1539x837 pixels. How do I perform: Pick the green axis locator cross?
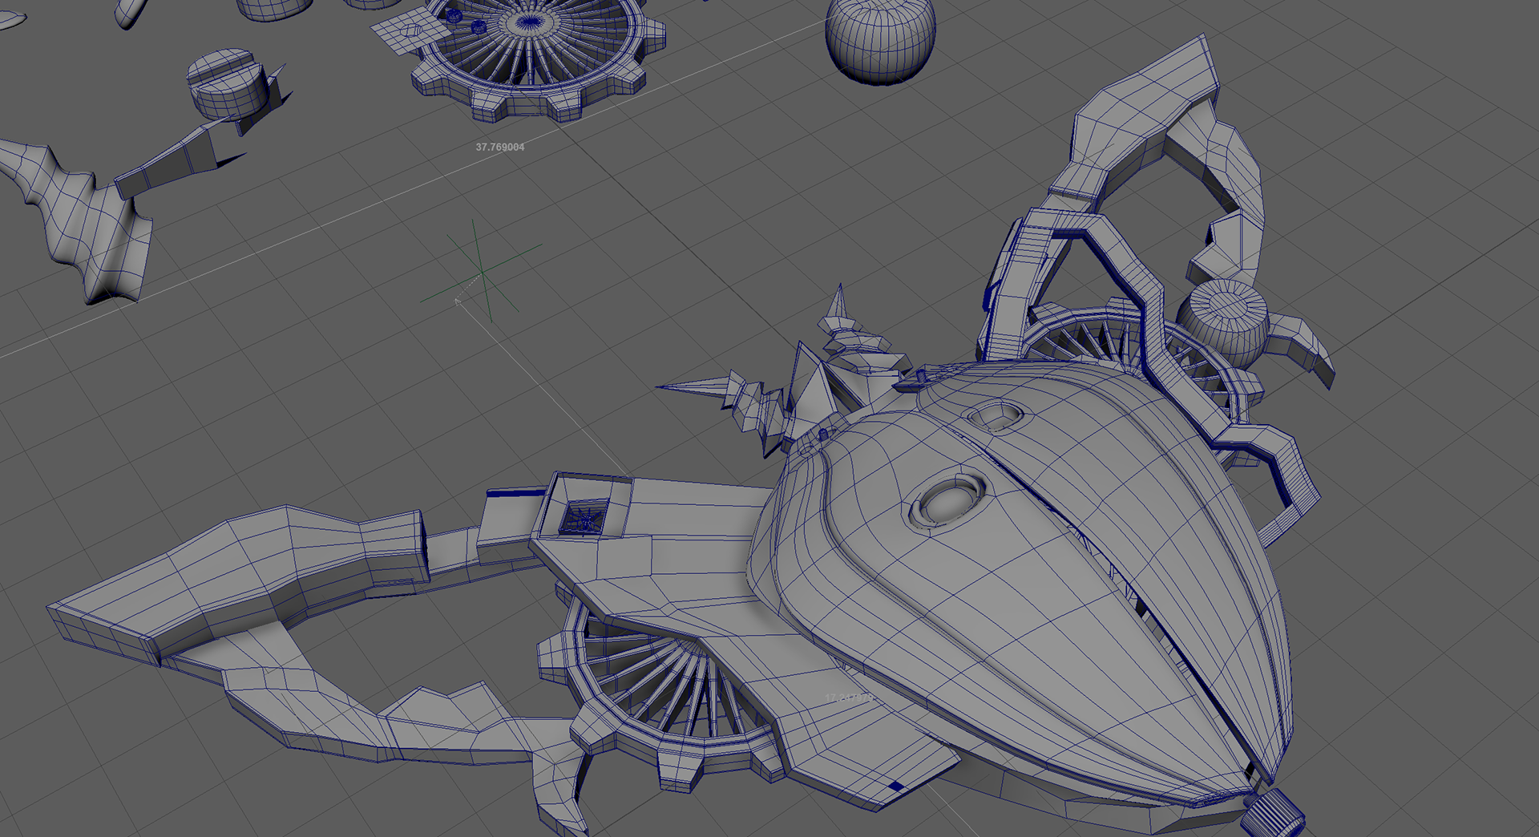[482, 270]
